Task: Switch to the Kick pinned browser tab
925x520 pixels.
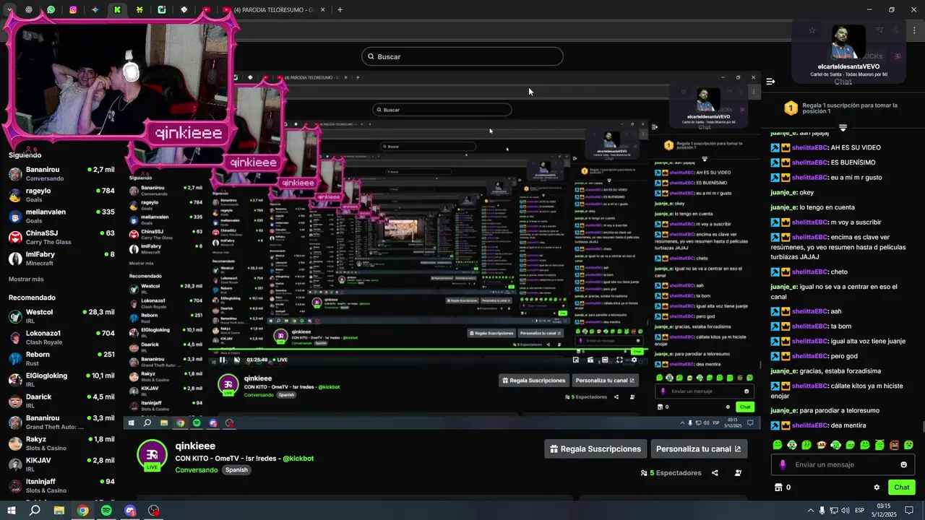Action: tap(117, 10)
